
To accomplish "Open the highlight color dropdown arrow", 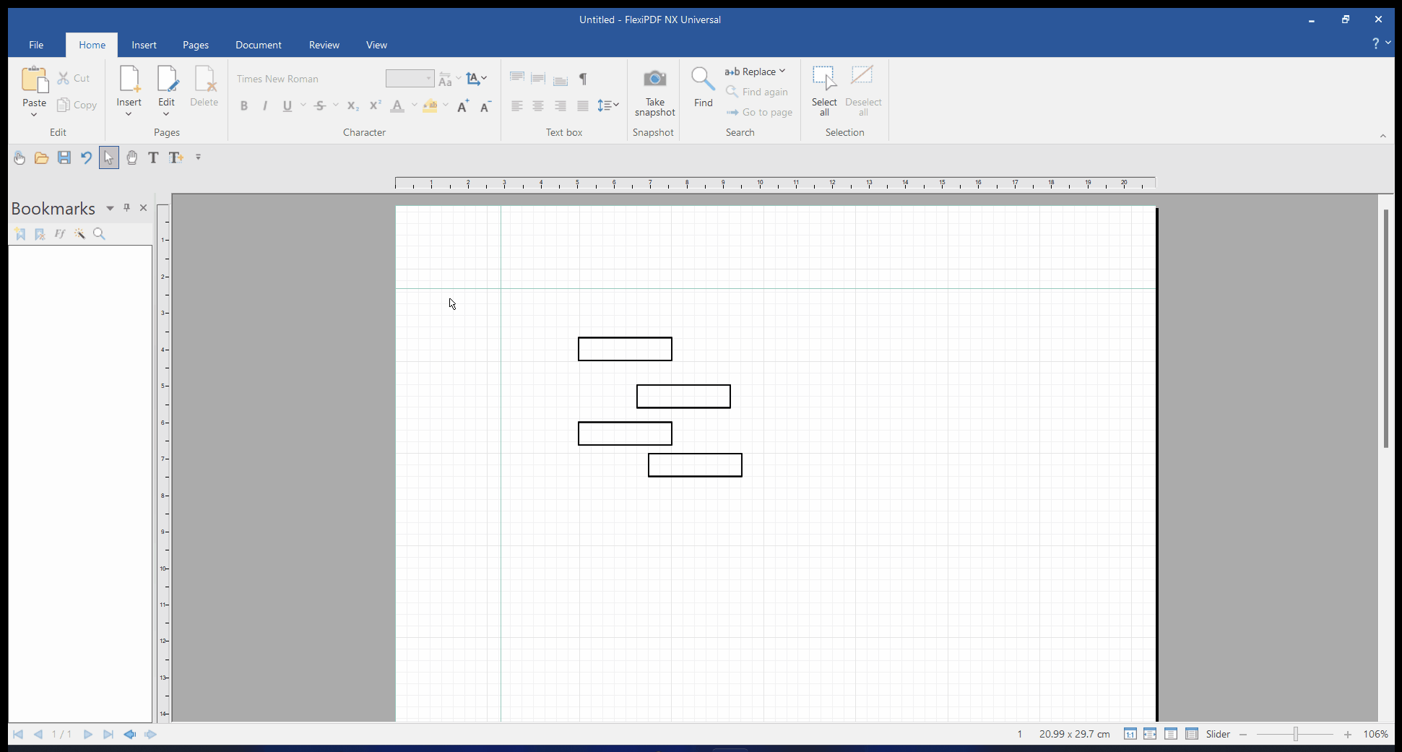I will [x=446, y=105].
